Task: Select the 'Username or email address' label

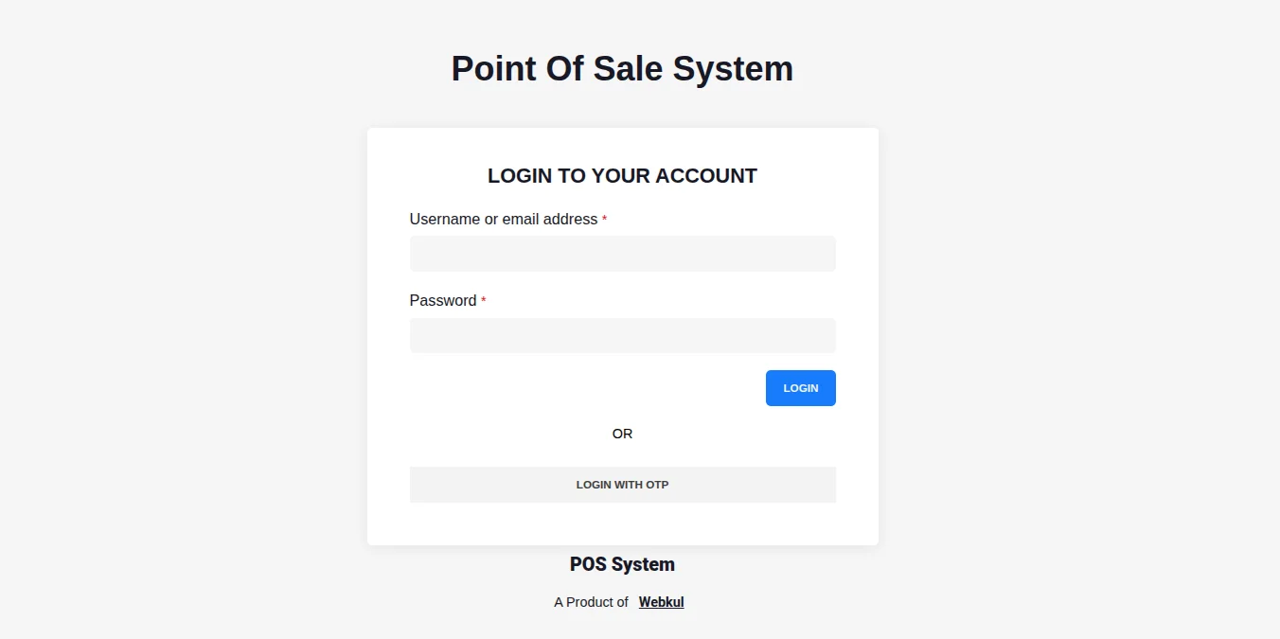Action: pos(503,219)
